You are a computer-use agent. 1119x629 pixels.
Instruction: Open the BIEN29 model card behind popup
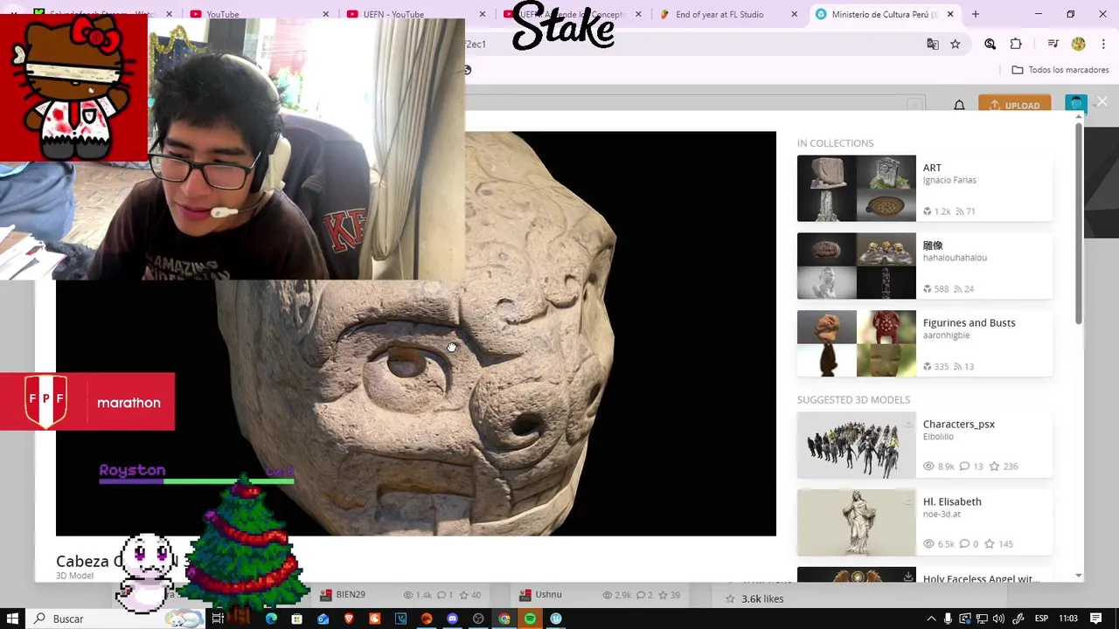[350, 595]
